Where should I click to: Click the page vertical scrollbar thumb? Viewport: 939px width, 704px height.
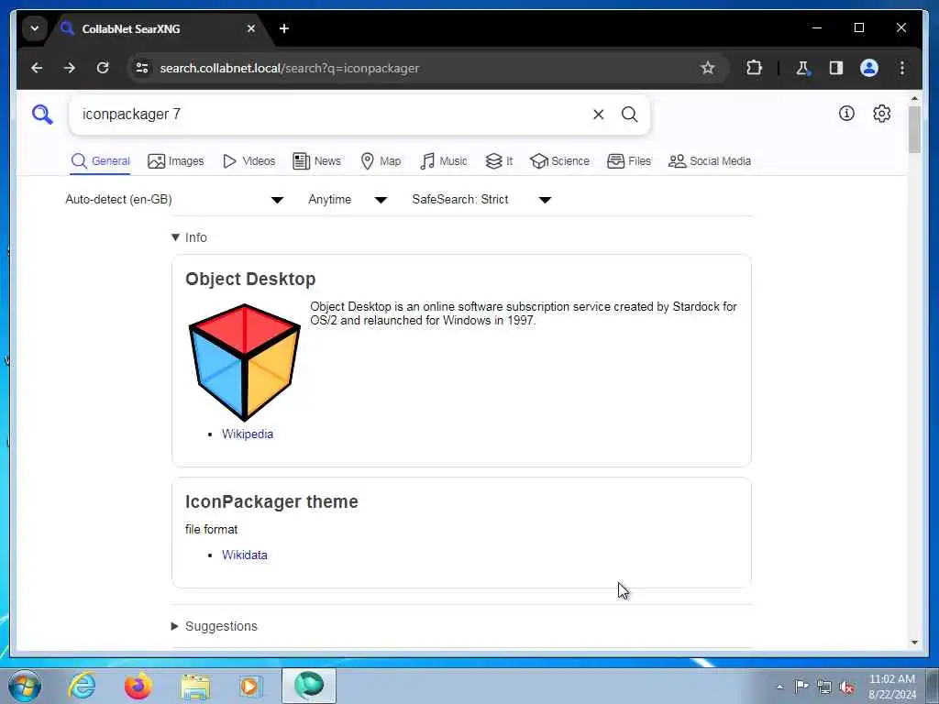(x=914, y=129)
